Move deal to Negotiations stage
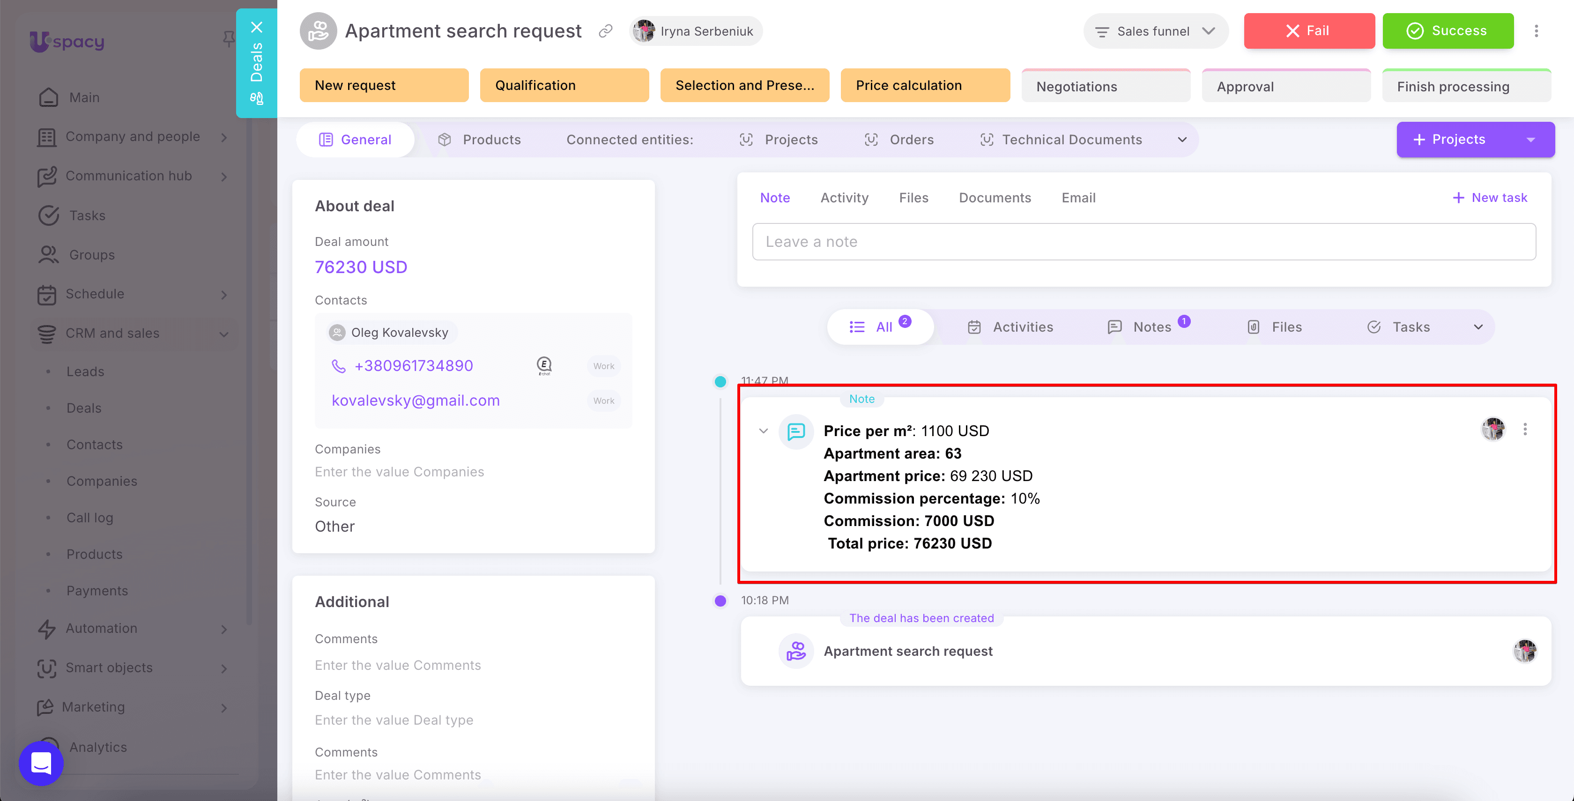This screenshot has width=1574, height=801. pos(1106,86)
